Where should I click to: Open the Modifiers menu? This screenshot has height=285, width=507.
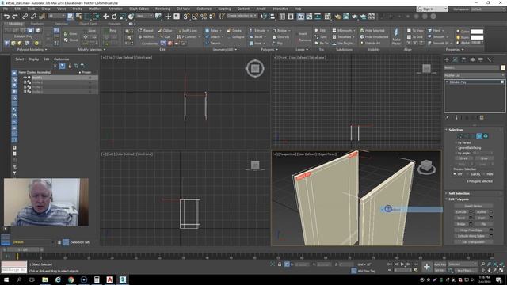[x=95, y=9]
